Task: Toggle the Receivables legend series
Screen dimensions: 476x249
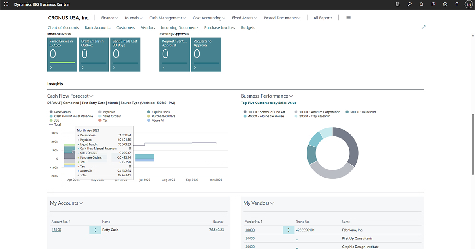Action: (x=60, y=112)
